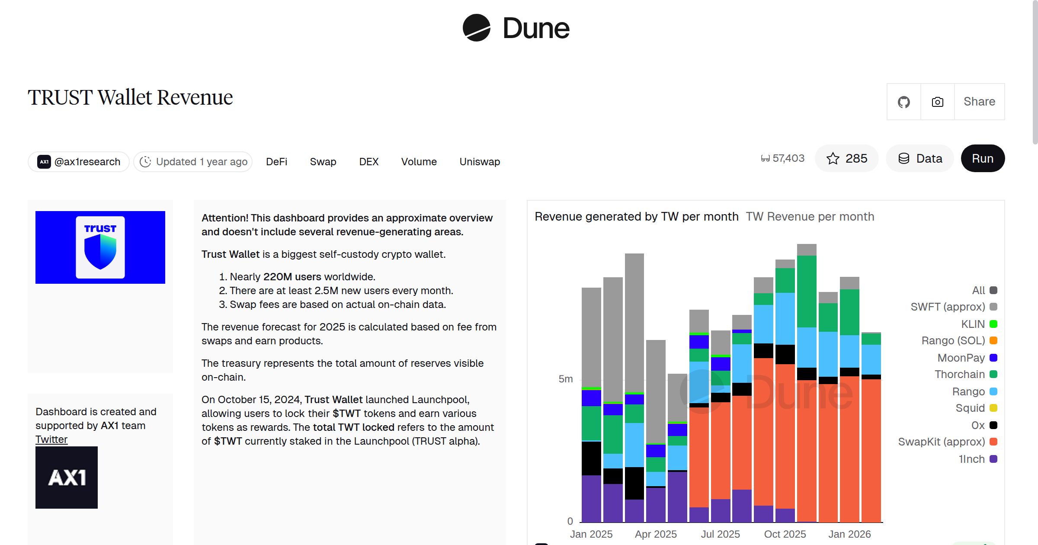
Task: Click the star icon to favorite the dashboard
Action: pyautogui.click(x=832, y=158)
